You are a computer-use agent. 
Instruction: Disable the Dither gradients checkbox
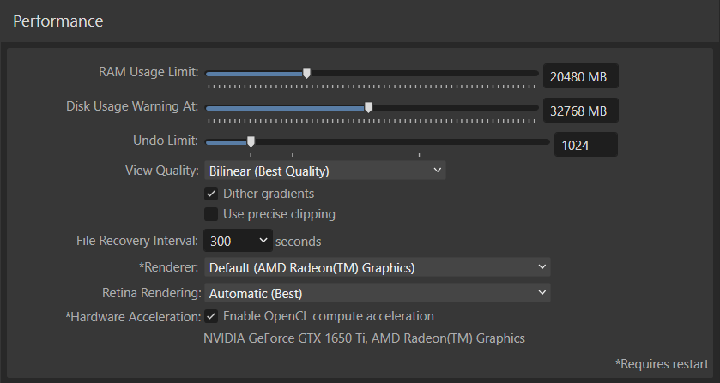tap(211, 194)
